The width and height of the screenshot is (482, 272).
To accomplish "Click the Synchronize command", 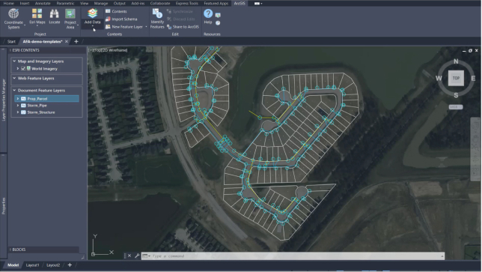I will 180,11.
